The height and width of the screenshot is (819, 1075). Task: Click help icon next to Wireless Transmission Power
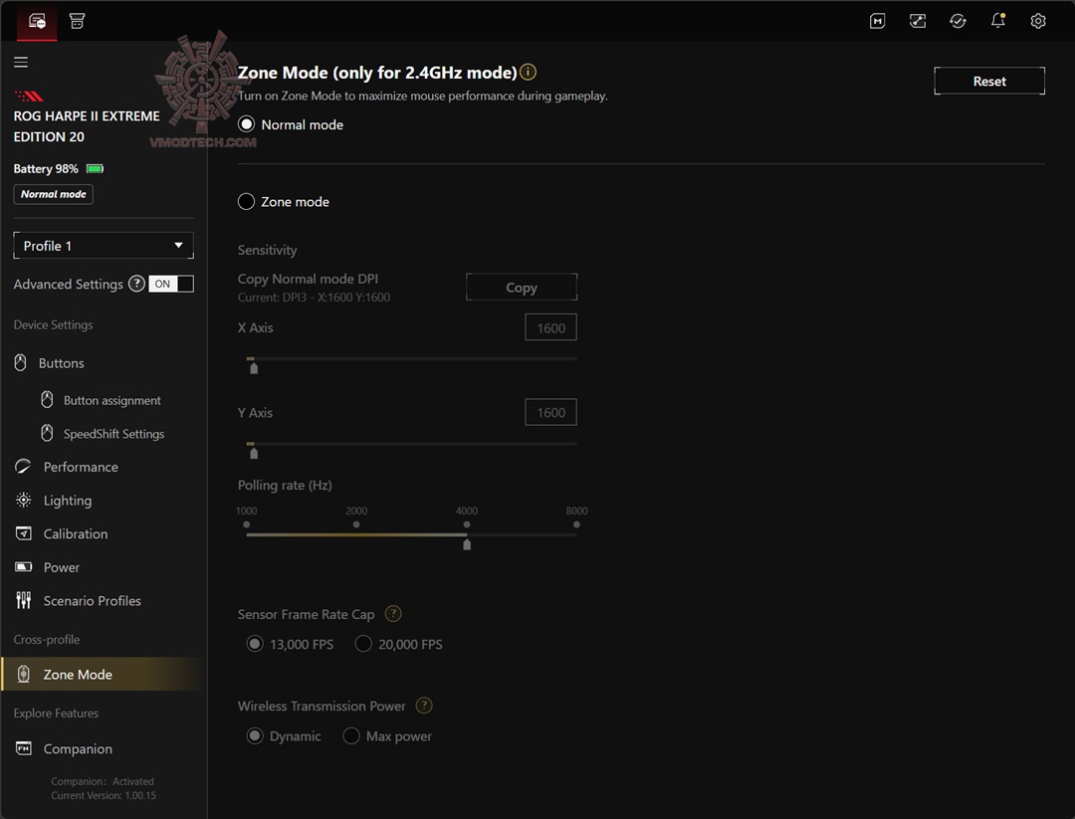424,706
